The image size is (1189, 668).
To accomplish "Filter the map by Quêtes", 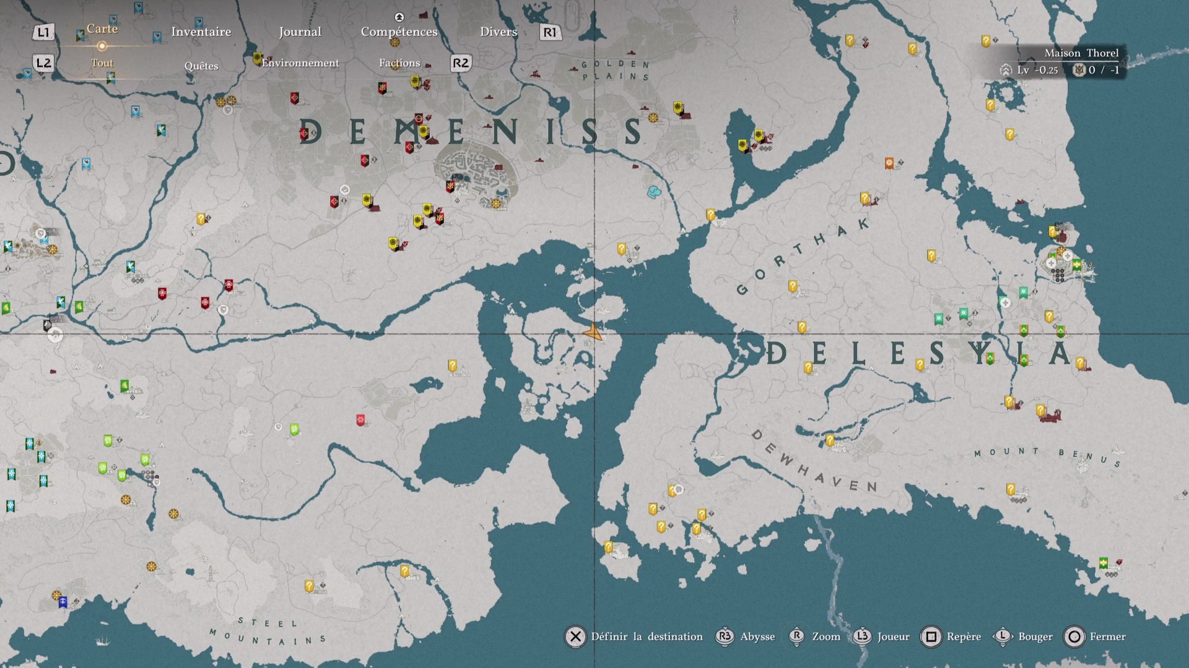I will 201,66.
